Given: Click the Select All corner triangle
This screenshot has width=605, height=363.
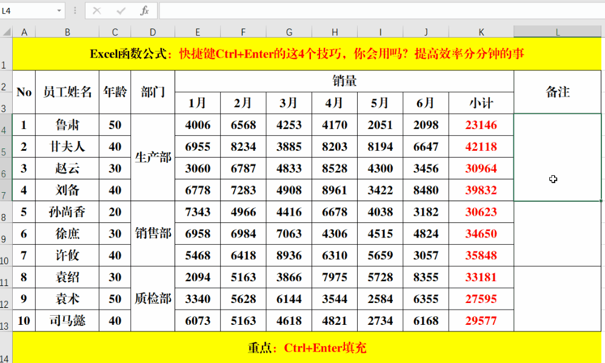Looking at the screenshot, I should (7, 32).
